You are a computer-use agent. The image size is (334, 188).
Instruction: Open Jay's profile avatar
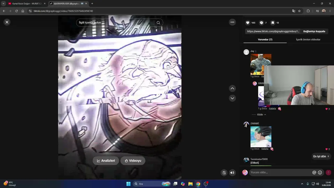246,52
